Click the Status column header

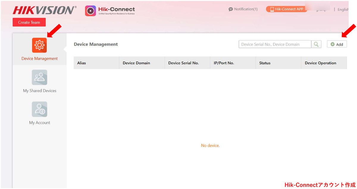pos(278,63)
